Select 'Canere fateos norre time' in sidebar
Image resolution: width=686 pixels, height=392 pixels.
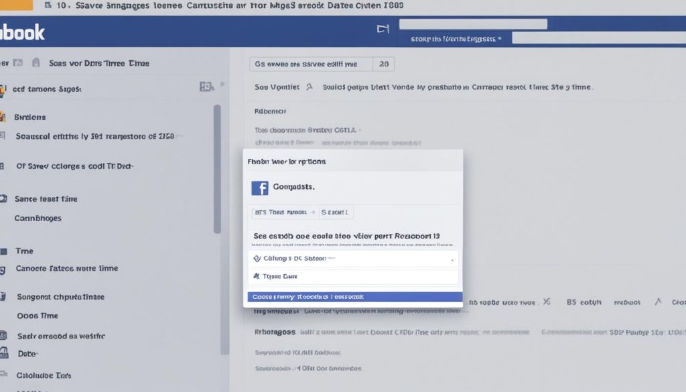66,269
